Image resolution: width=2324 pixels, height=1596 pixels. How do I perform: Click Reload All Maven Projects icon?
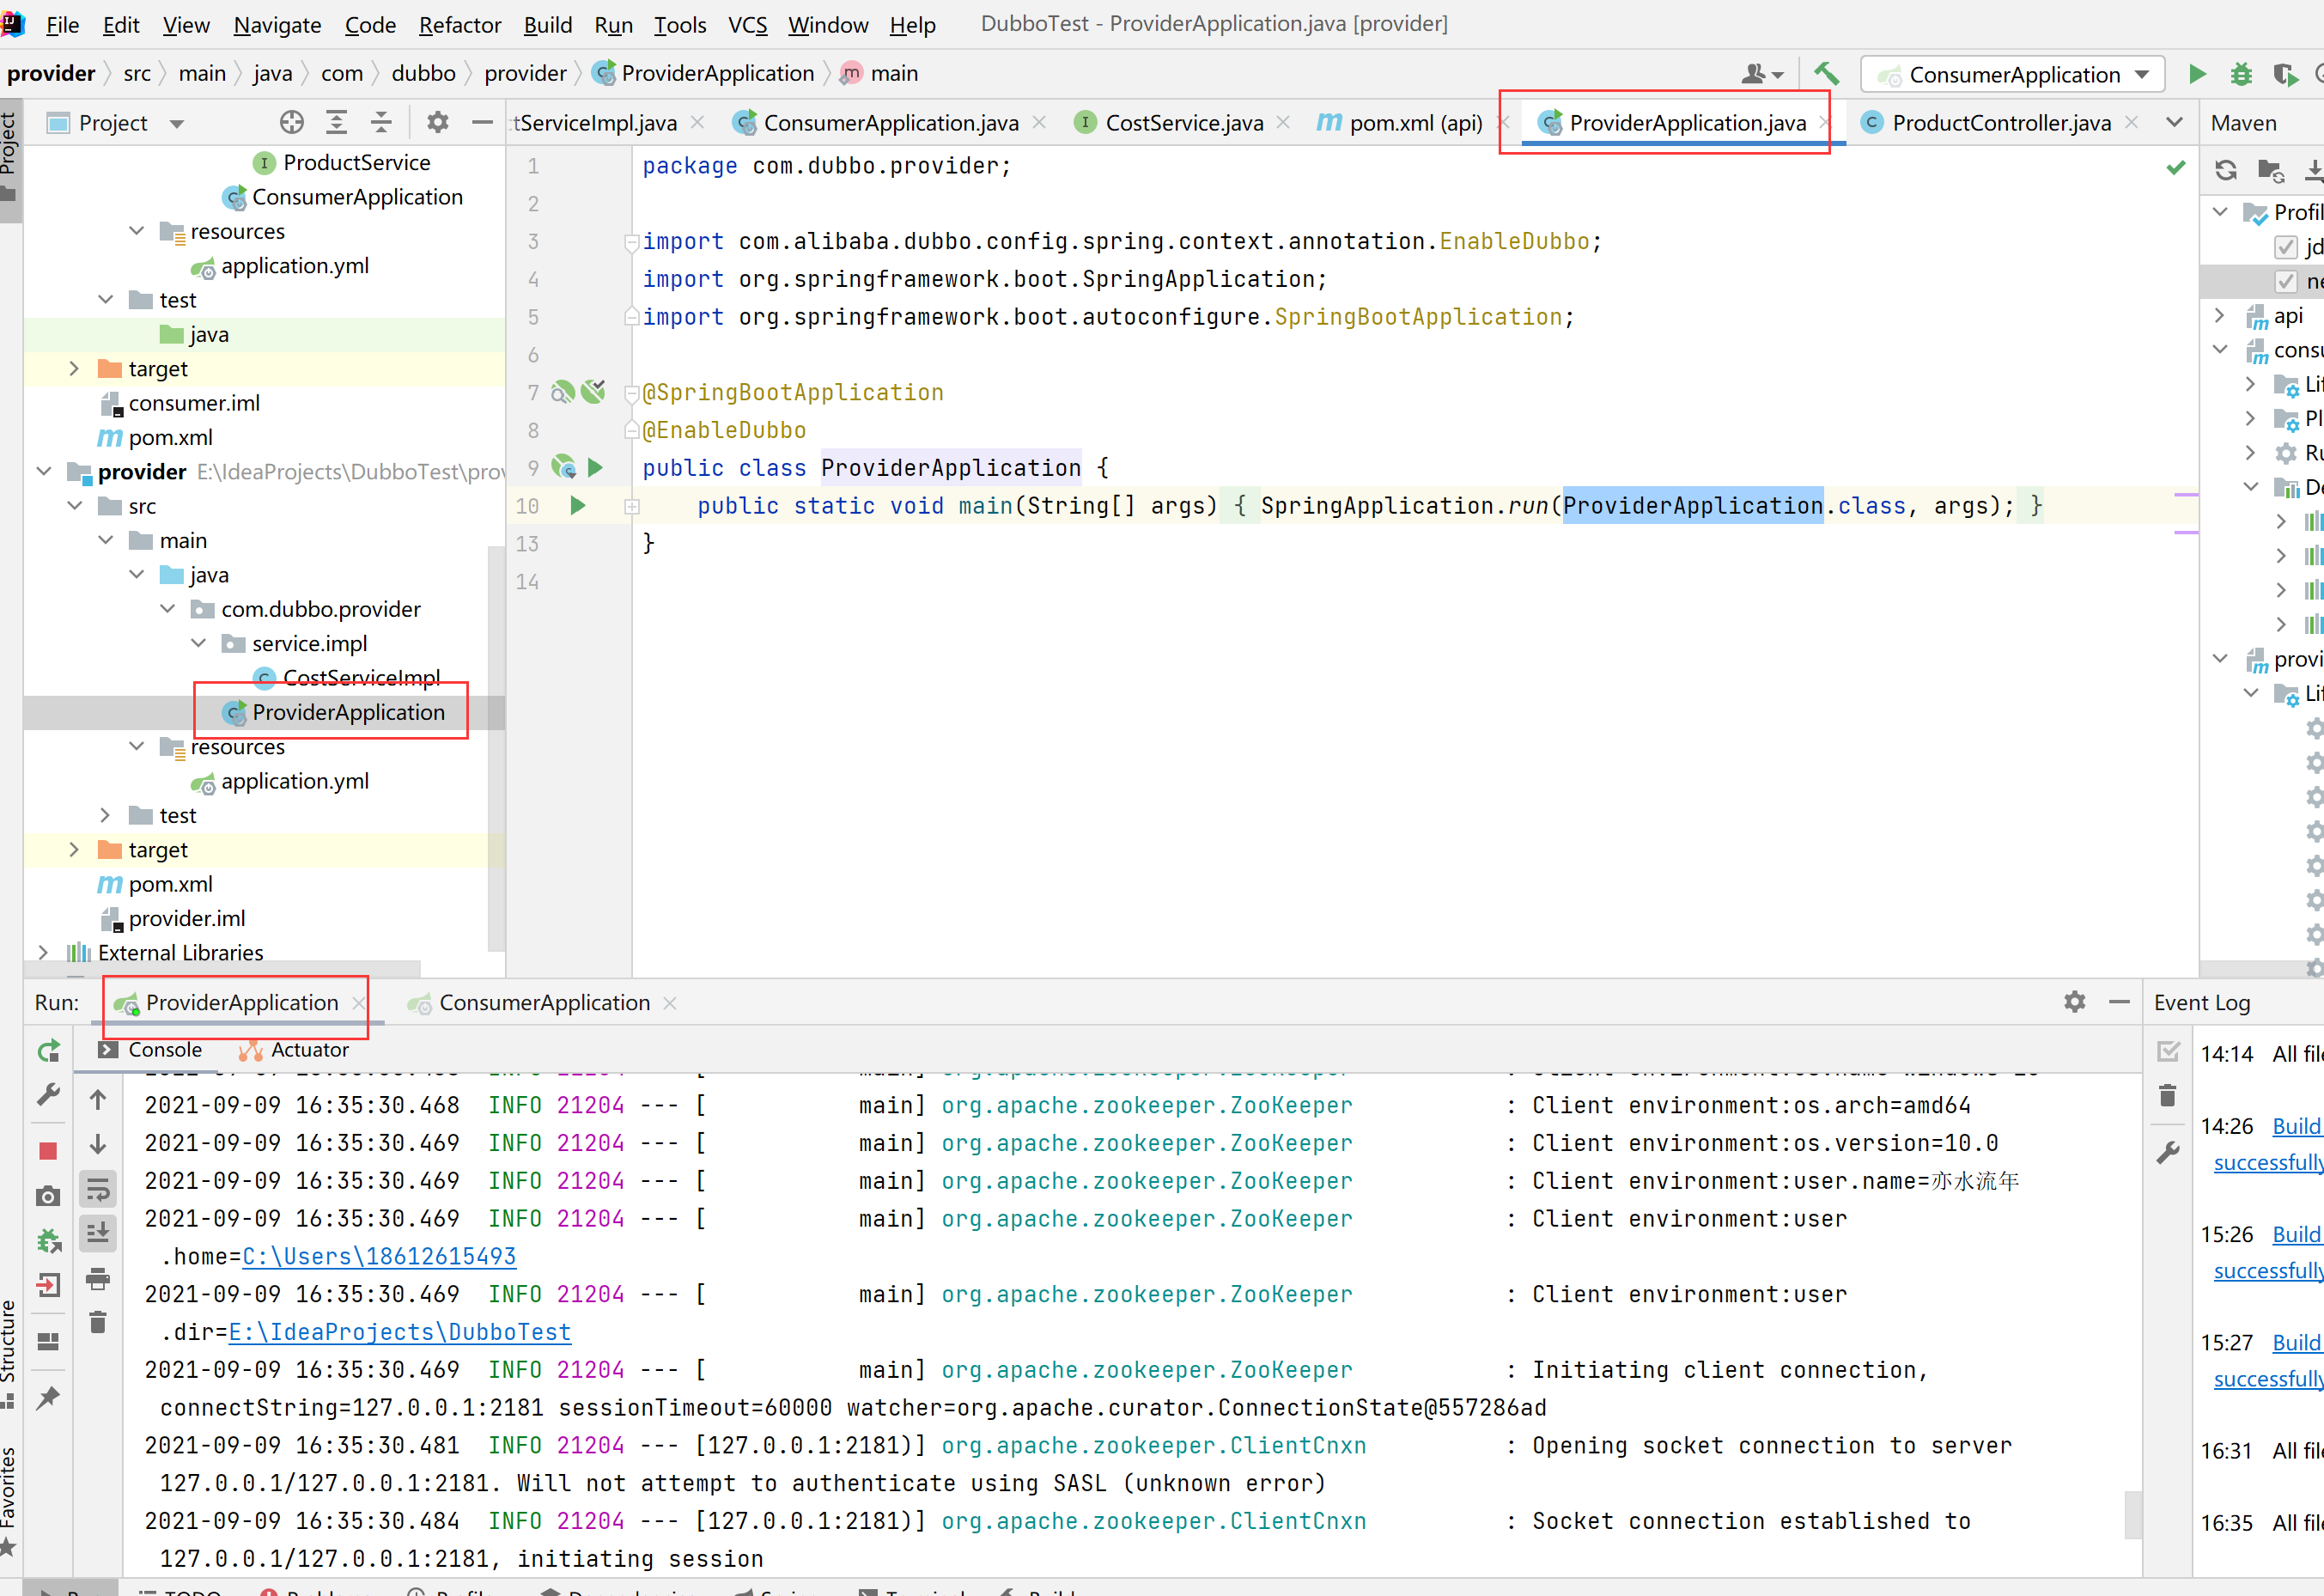pos(2225,170)
